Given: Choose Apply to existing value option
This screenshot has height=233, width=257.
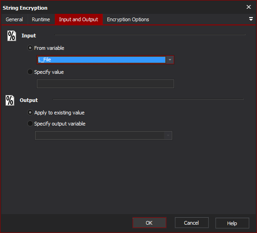Looking at the screenshot, I should pyautogui.click(x=30, y=113).
